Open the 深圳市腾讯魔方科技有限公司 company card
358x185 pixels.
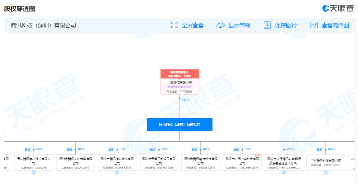(x=201, y=162)
